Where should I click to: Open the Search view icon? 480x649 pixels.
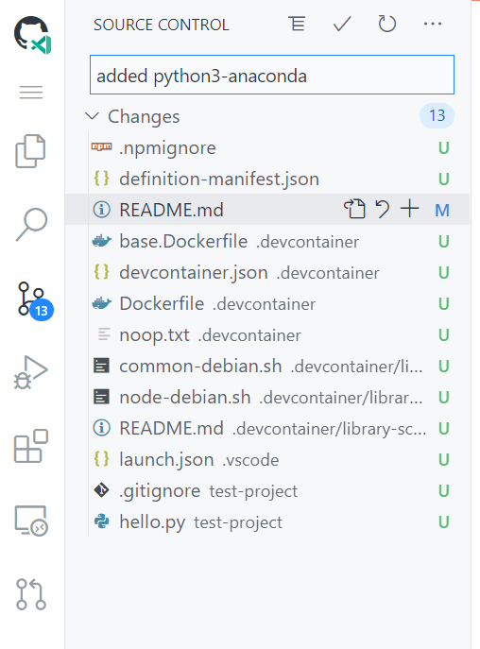(31, 224)
